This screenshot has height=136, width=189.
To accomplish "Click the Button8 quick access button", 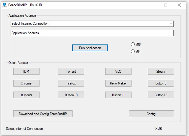I will coord(161,83).
